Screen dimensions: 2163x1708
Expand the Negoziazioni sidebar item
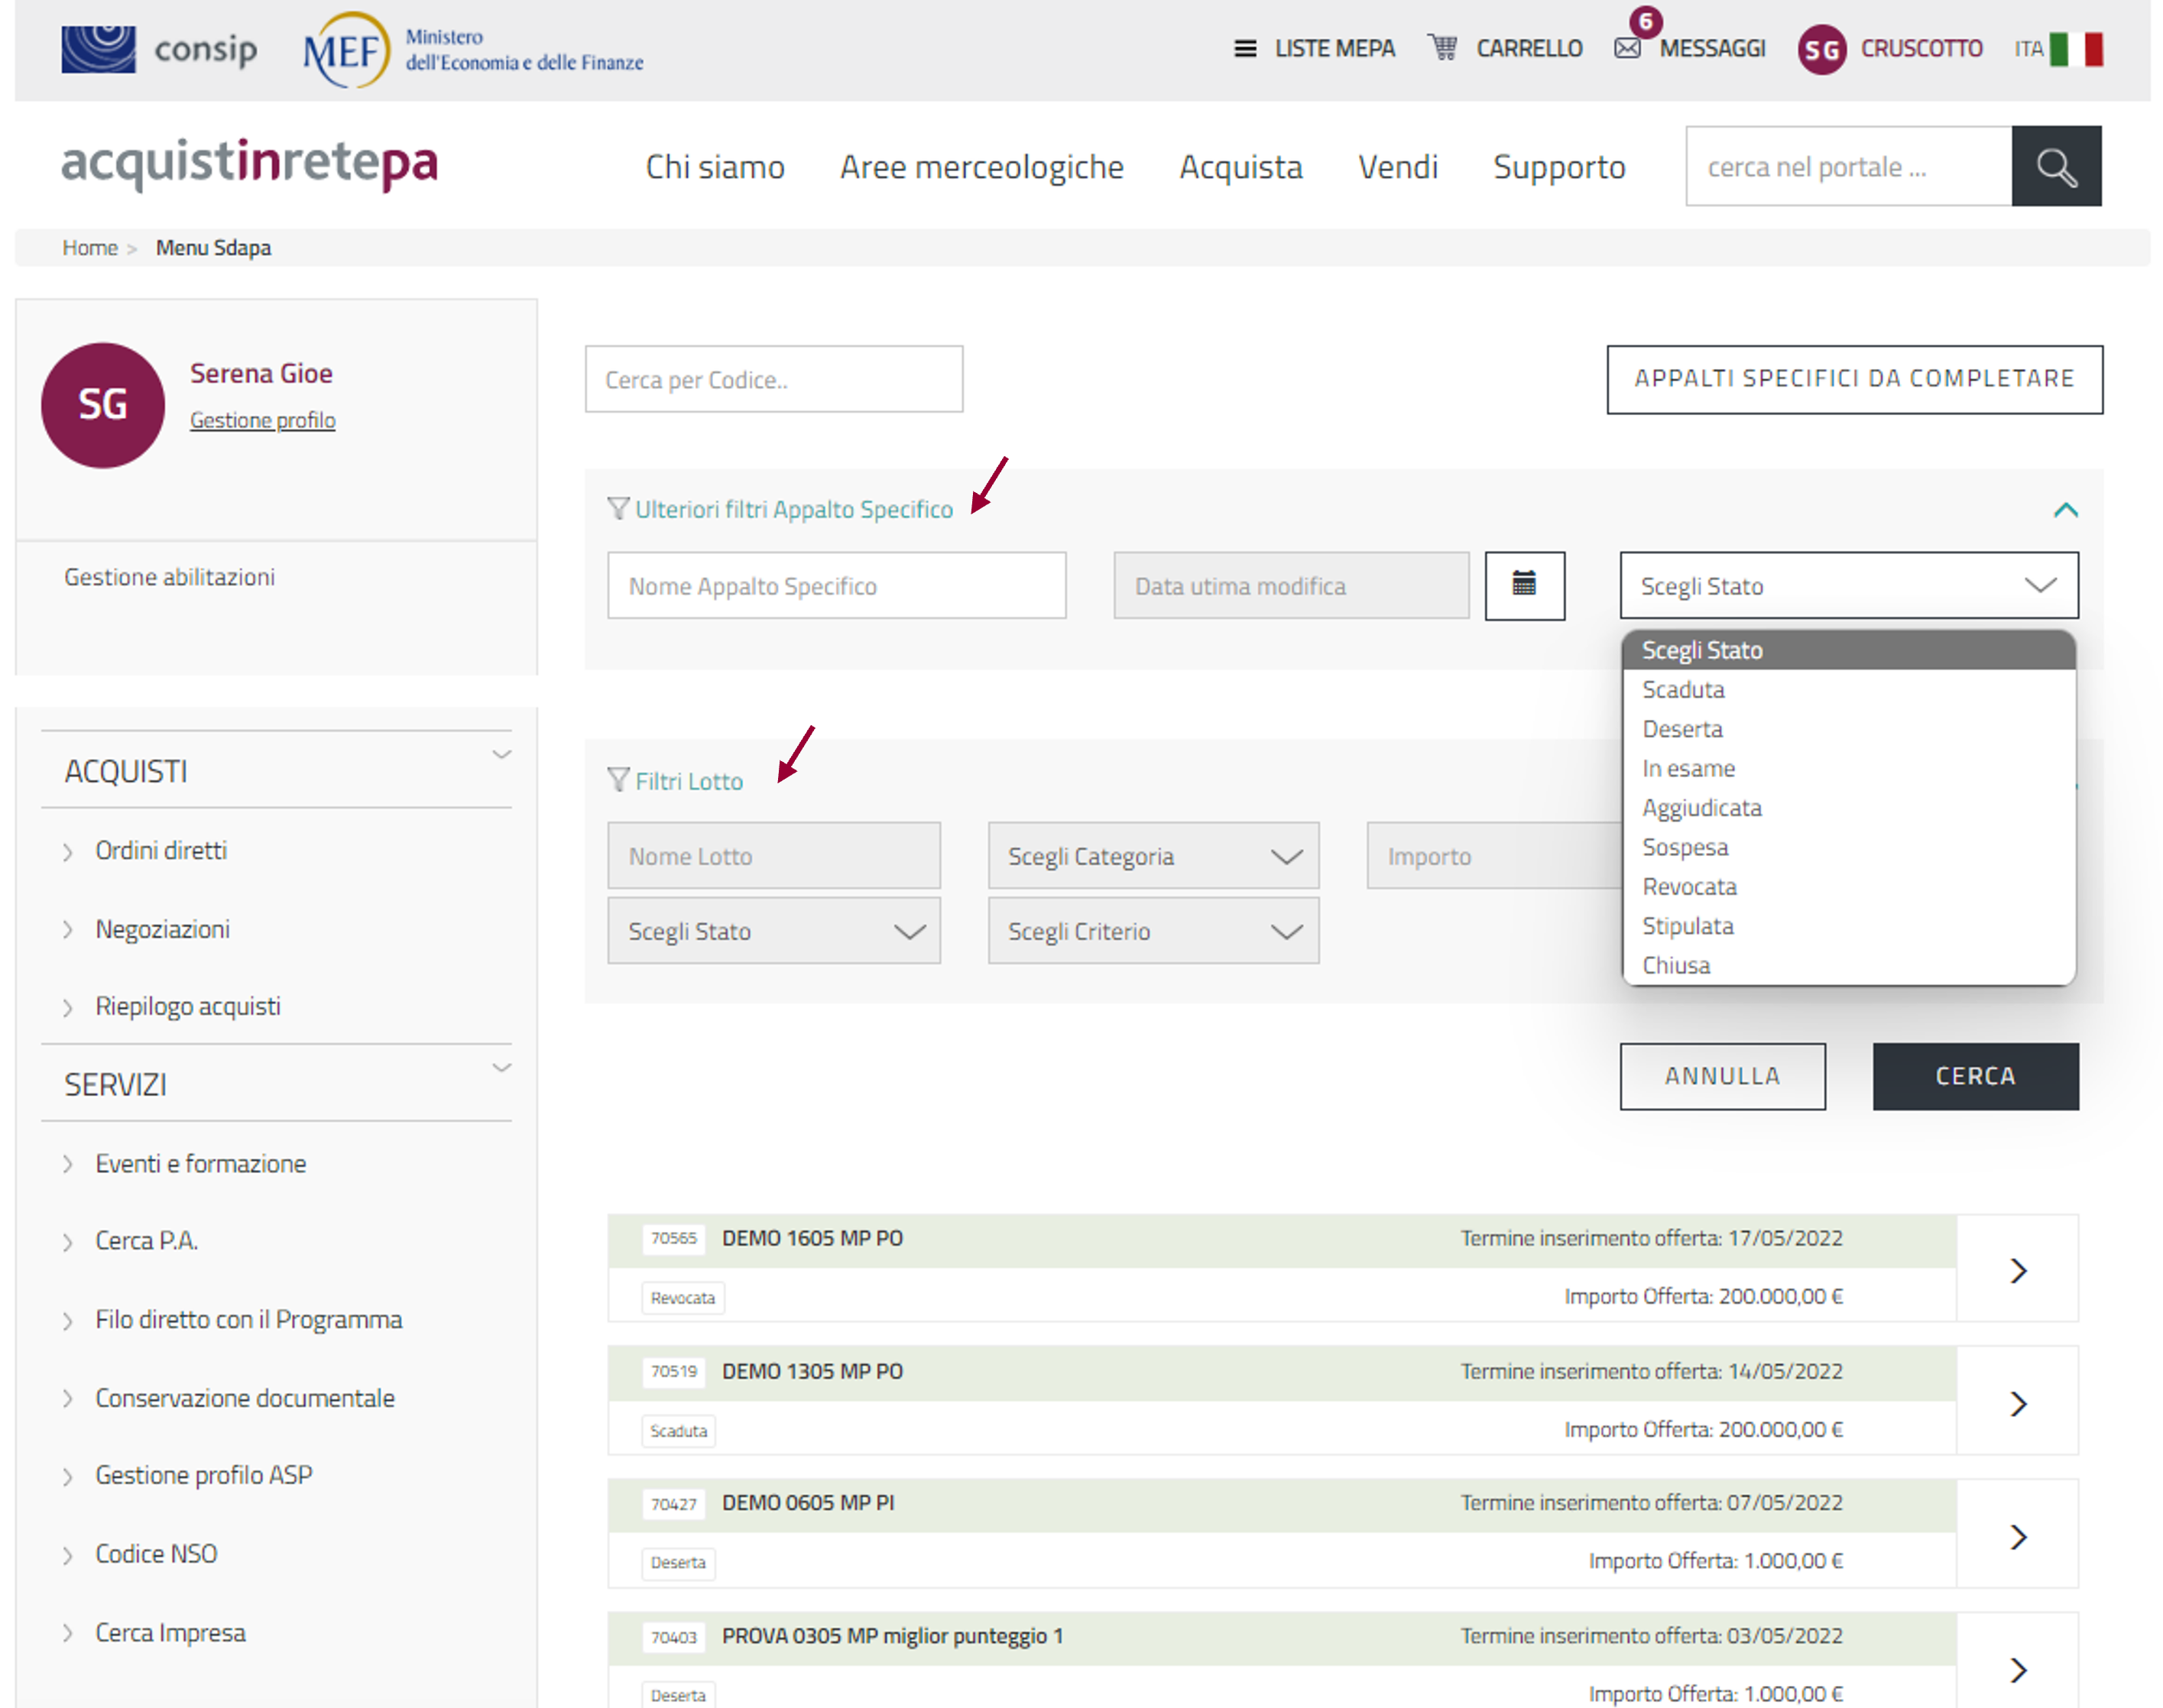[162, 929]
